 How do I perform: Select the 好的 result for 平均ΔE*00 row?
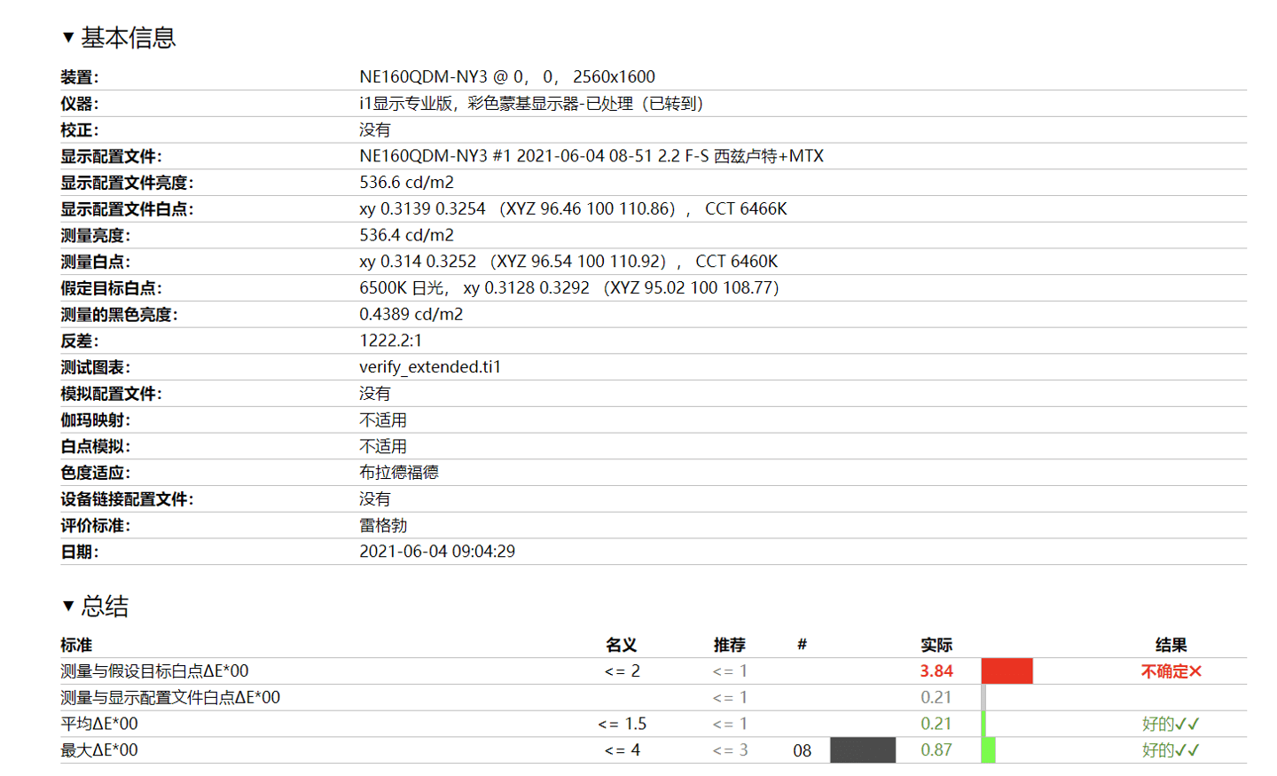(1171, 724)
